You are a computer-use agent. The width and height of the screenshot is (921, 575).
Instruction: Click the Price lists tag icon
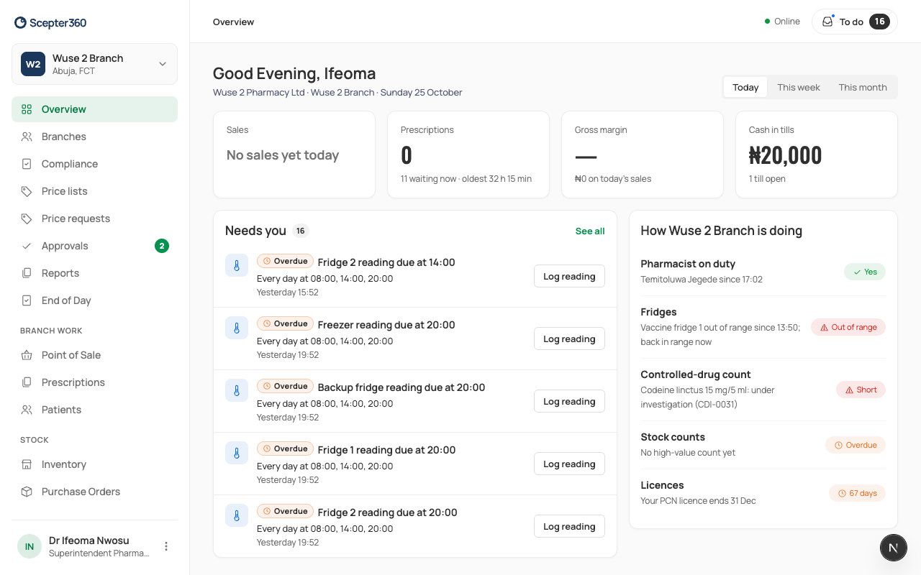[27, 191]
